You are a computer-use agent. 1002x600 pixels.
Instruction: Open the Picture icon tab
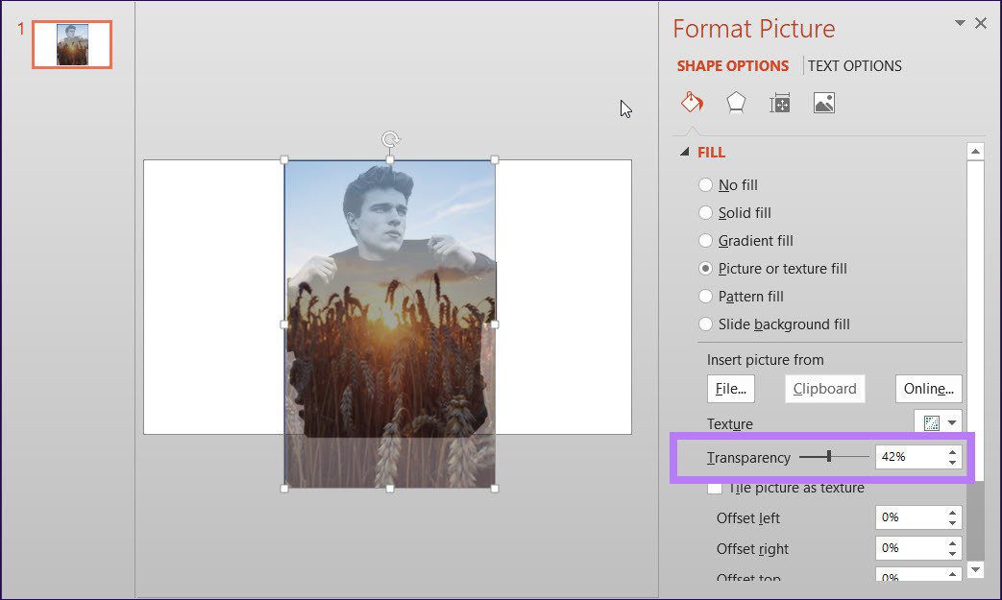pyautogui.click(x=823, y=103)
